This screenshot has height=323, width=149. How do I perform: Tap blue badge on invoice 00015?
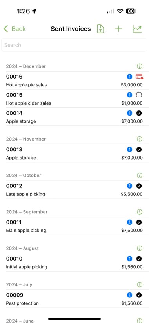[129, 95]
